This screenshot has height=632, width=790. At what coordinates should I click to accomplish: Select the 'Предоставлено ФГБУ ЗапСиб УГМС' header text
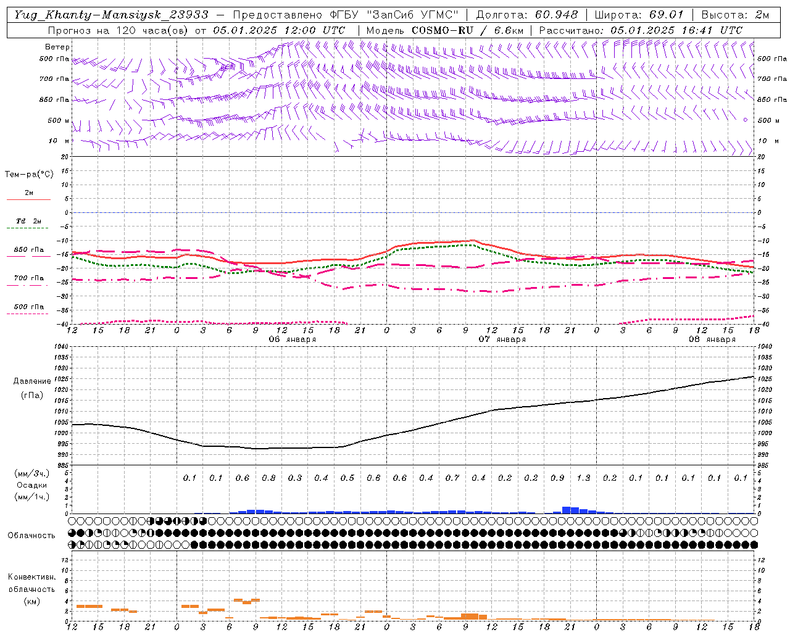(x=346, y=15)
